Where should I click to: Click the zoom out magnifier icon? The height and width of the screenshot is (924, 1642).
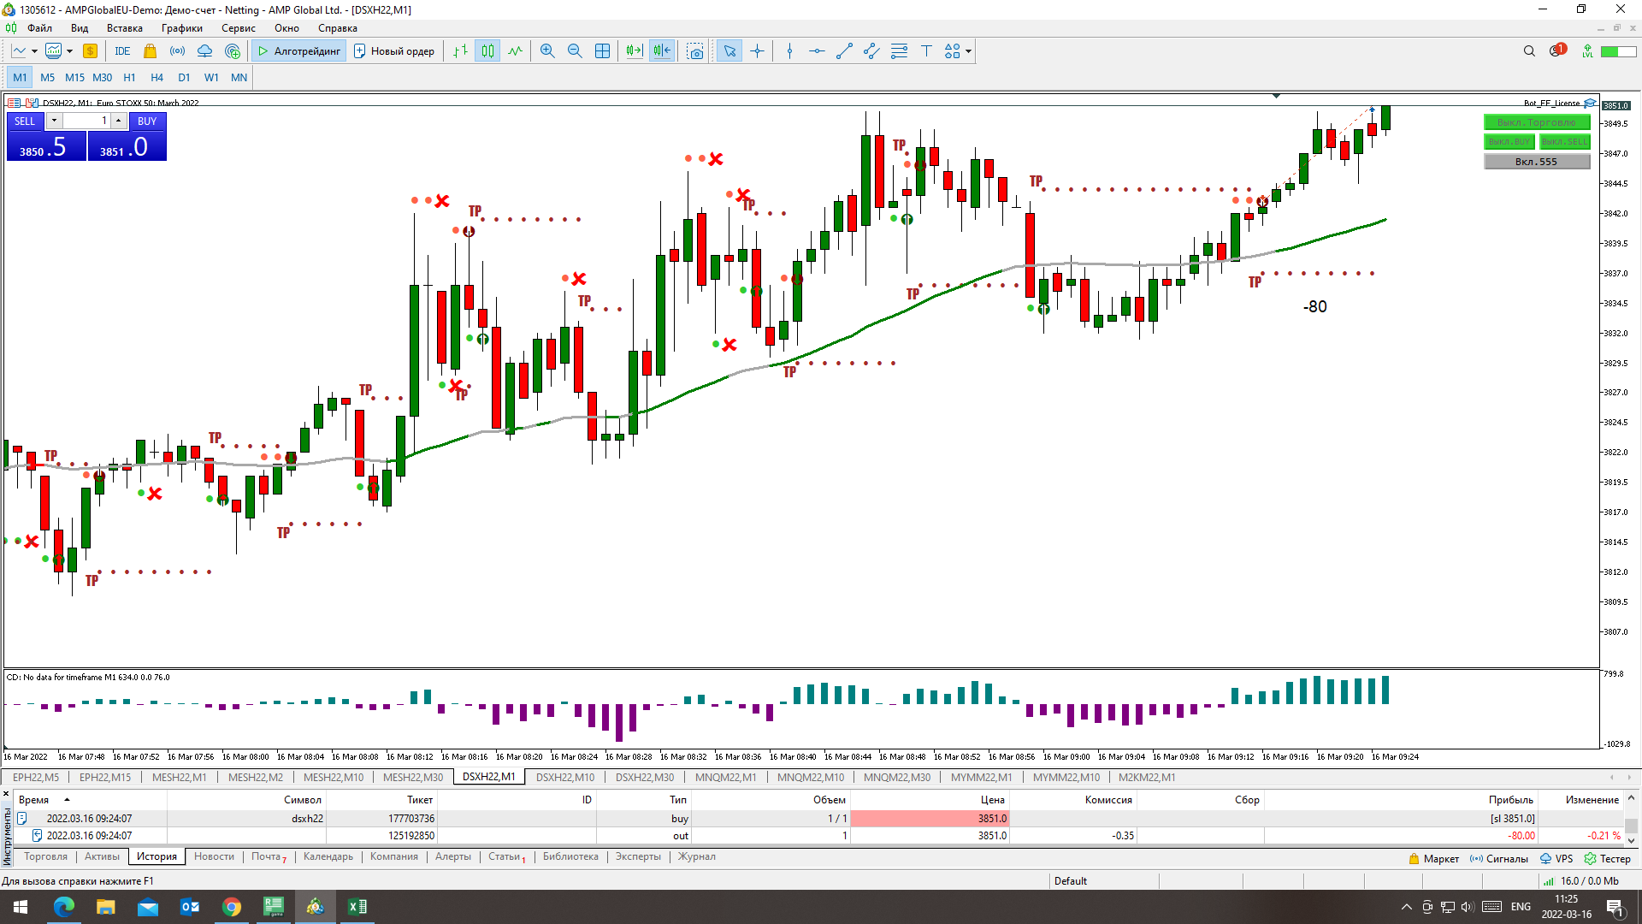[575, 51]
